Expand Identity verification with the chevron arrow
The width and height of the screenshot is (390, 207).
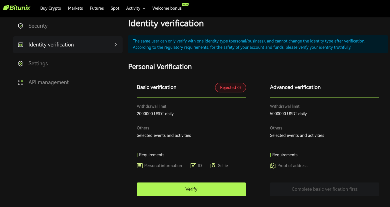[116, 45]
